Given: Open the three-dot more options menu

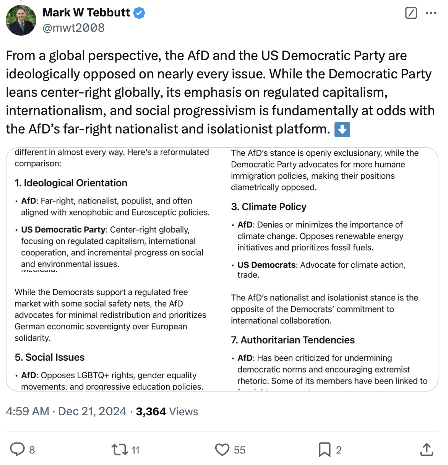Looking at the screenshot, I should pyautogui.click(x=431, y=13).
